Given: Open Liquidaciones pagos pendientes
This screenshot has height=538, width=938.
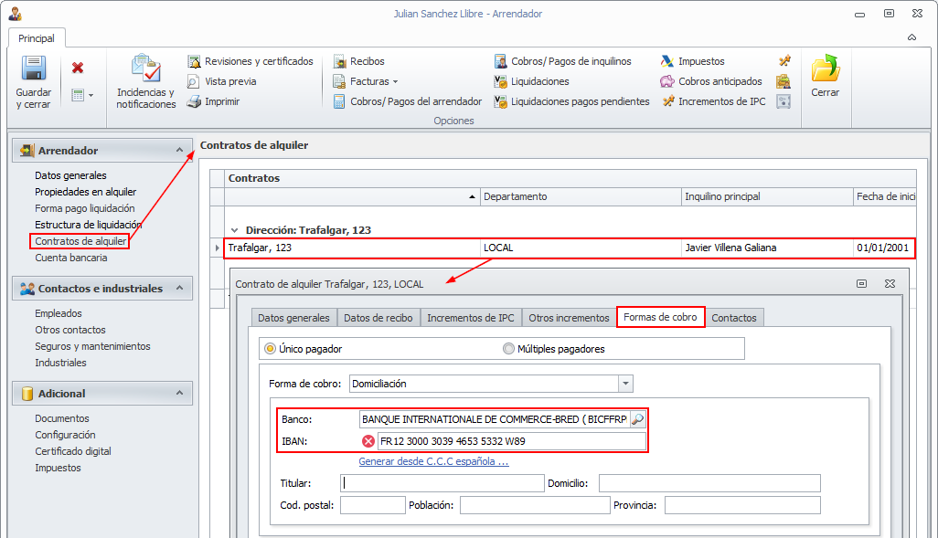Looking at the screenshot, I should coord(571,101).
